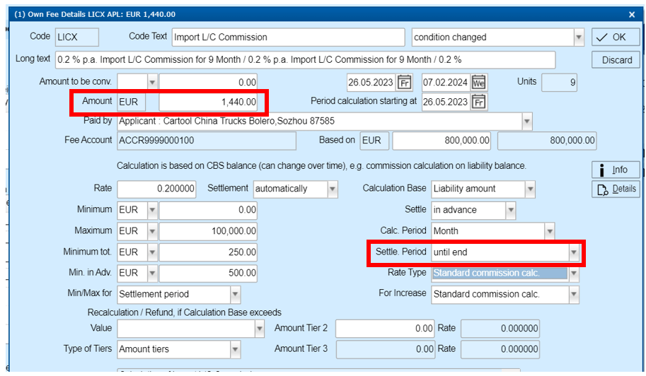Edit Based on amount 800,000.00 field
Viewport: 646px width, 376px height.
click(441, 141)
